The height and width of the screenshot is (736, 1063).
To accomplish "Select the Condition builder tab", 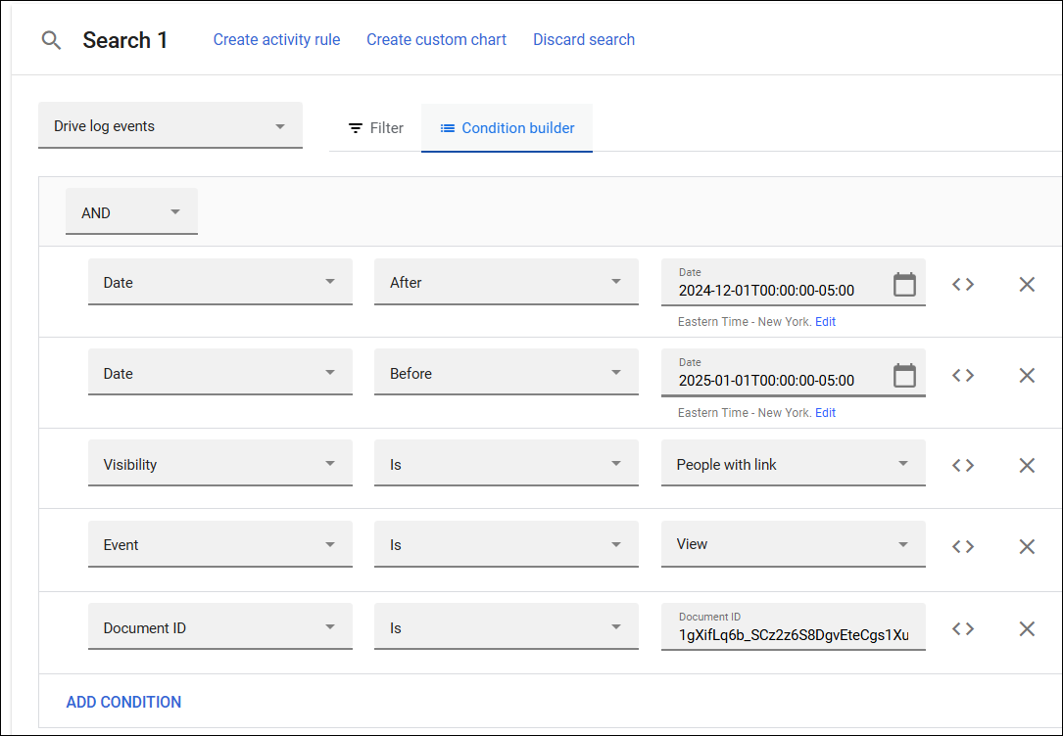I will pyautogui.click(x=507, y=128).
